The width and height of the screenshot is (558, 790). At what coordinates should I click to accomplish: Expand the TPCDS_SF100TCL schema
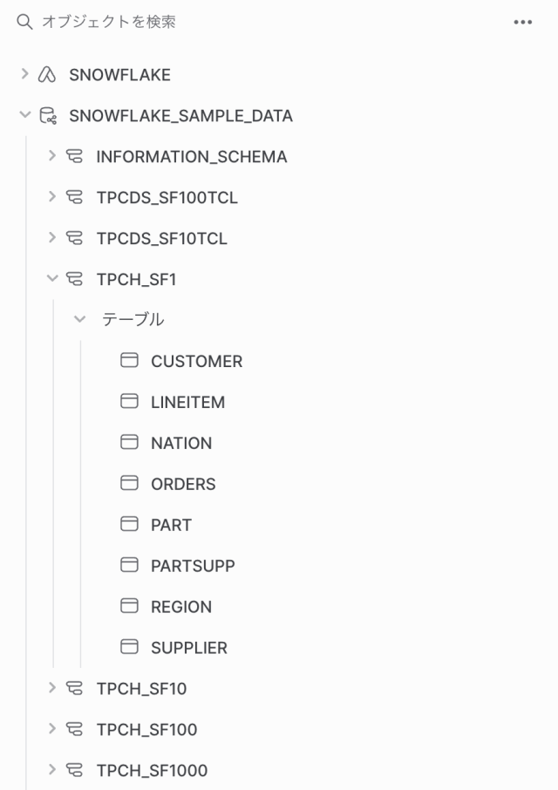pyautogui.click(x=52, y=197)
